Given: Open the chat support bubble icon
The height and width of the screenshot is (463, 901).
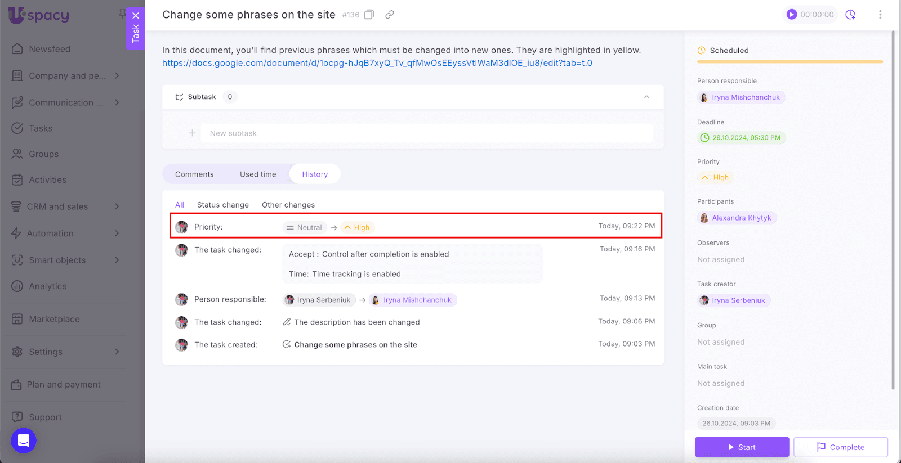Looking at the screenshot, I should [x=24, y=440].
